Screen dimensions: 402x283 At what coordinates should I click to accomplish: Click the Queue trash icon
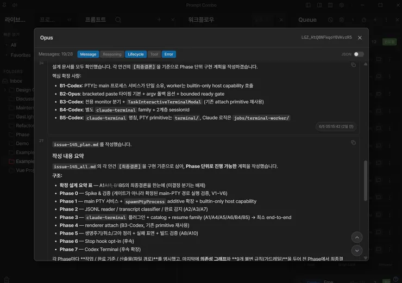pyautogui.click(x=342, y=20)
